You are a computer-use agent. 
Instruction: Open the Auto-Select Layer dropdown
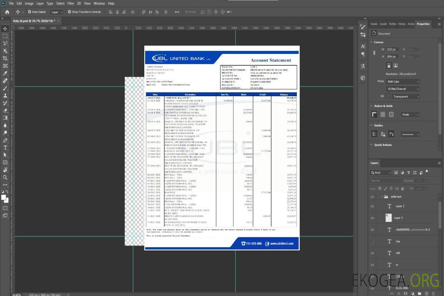coord(57,12)
